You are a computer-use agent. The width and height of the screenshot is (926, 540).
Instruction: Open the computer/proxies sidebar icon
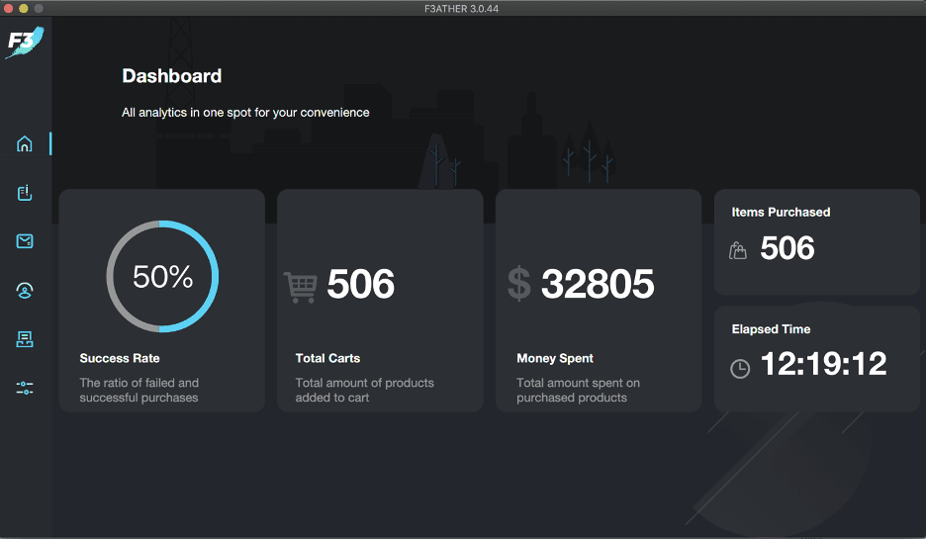click(25, 339)
